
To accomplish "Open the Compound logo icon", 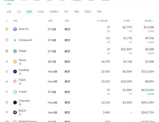I will (x=15, y=40).
